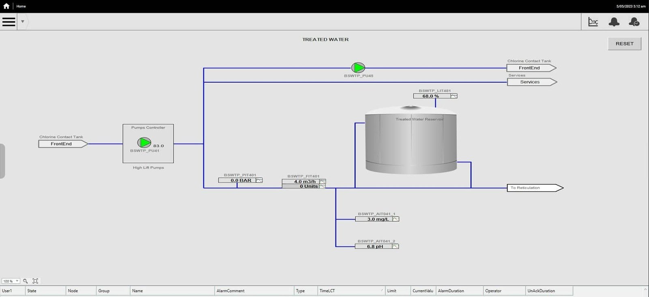Open trend for BSWTP_LIT481 level
This screenshot has height=297, width=649.
pos(454,96)
